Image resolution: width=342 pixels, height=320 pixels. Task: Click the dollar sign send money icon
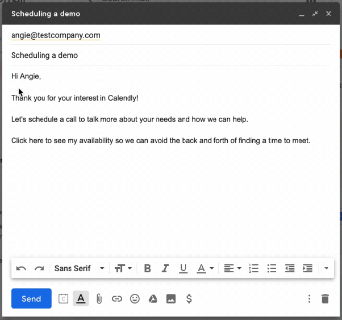[x=189, y=299]
